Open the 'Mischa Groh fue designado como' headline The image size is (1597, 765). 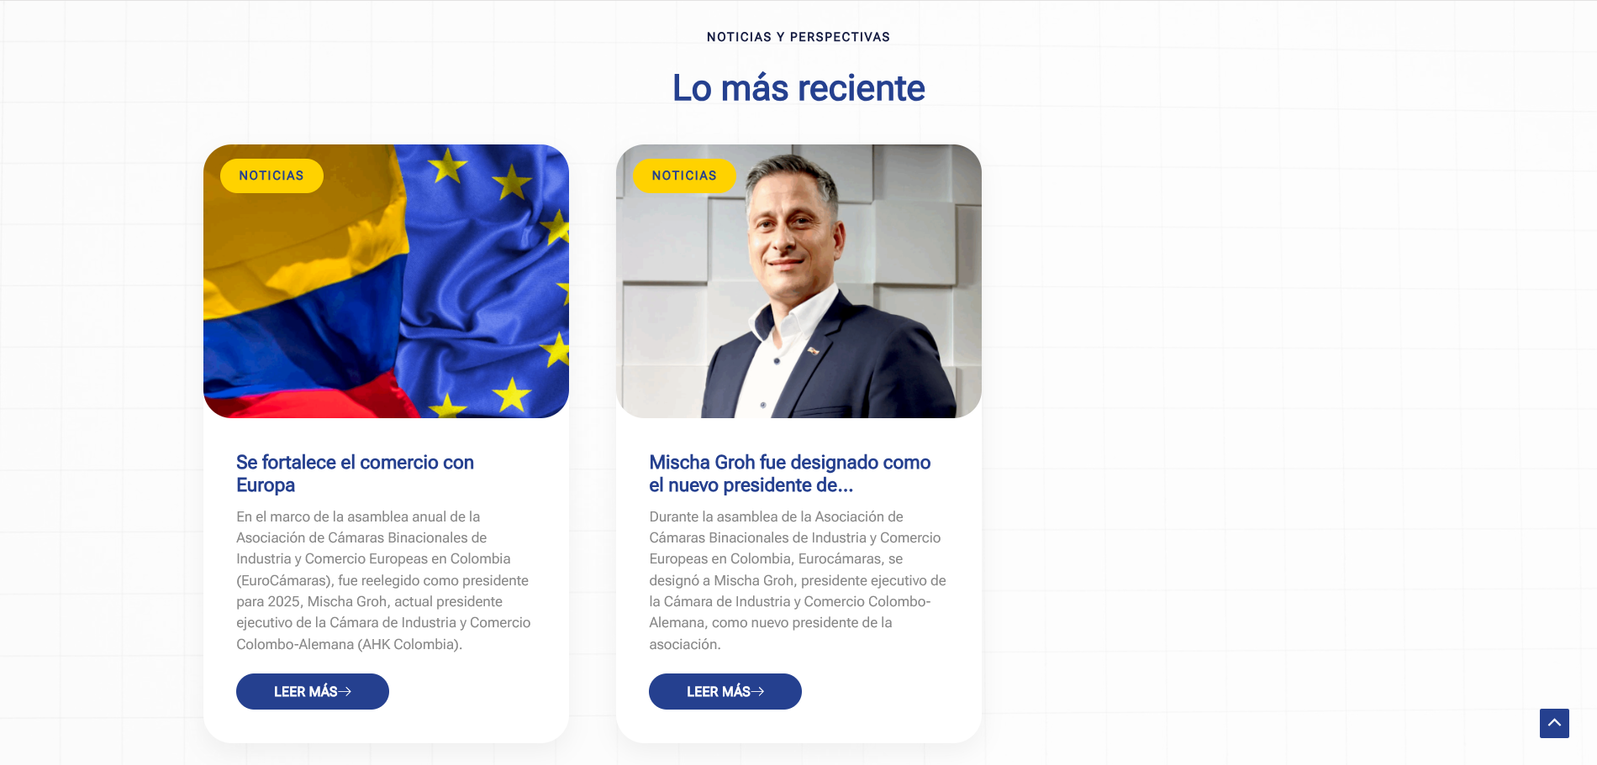789,462
